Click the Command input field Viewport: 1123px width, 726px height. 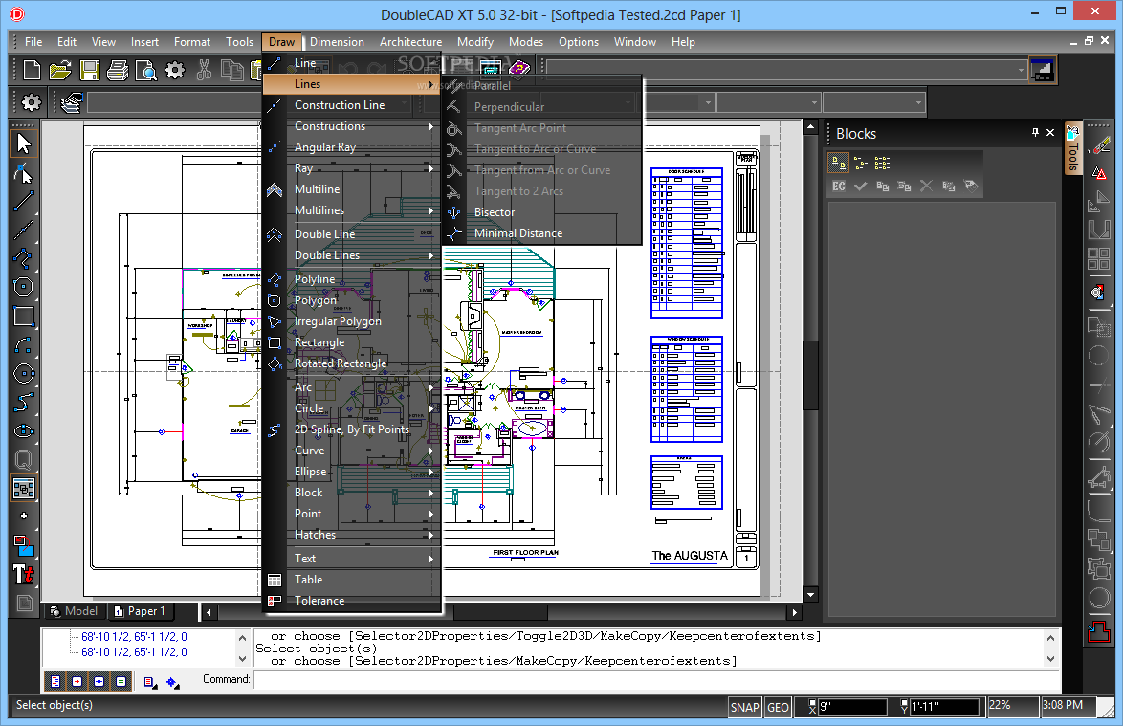click(654, 679)
